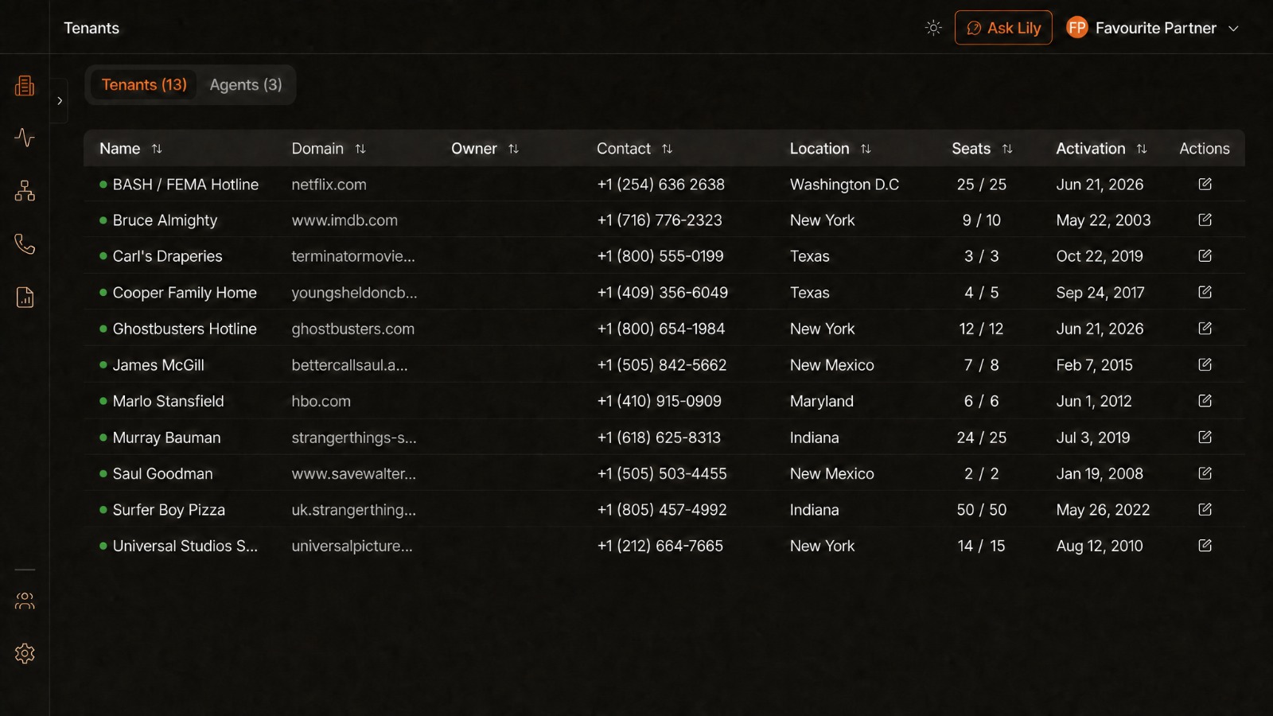The image size is (1273, 716).
Task: Open the reports document icon in sidebar
Action: coord(25,298)
